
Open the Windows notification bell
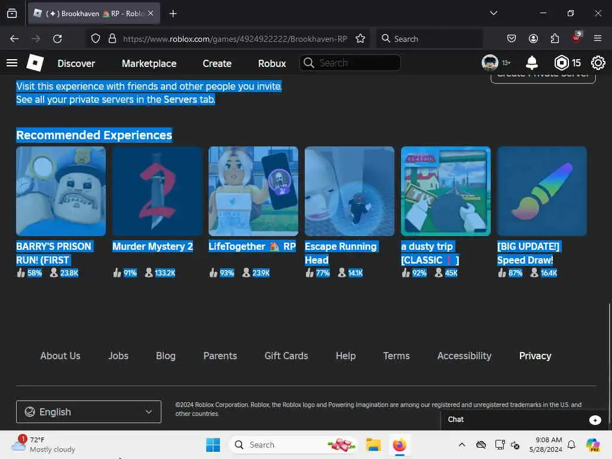[571, 445]
